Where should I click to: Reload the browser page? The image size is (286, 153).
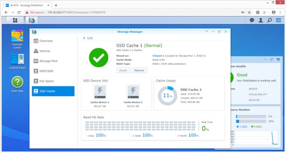point(19,12)
